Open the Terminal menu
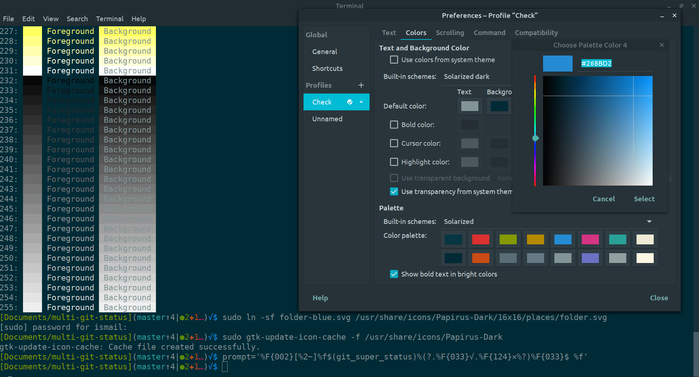Screen dimensions: 699x377 coord(110,19)
